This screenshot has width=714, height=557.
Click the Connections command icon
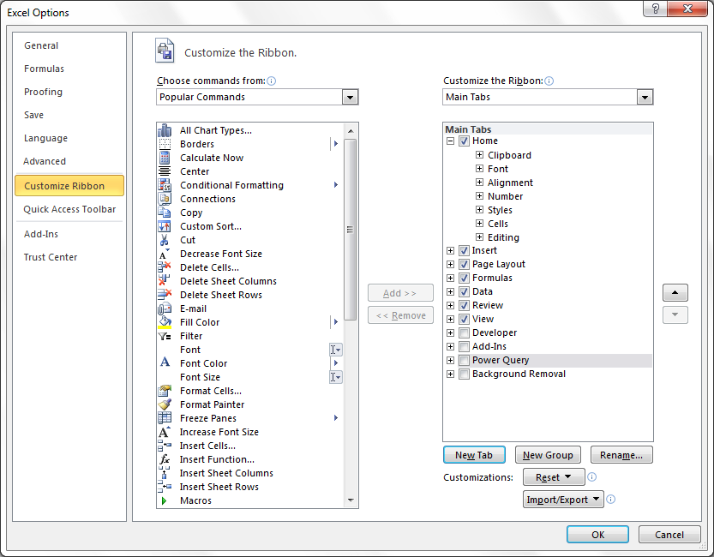[165, 199]
